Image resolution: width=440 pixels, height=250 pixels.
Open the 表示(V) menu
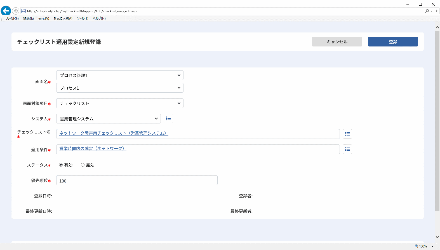point(44,18)
